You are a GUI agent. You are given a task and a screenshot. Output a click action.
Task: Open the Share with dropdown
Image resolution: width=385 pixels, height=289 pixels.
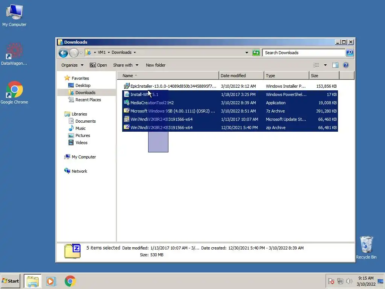click(126, 65)
